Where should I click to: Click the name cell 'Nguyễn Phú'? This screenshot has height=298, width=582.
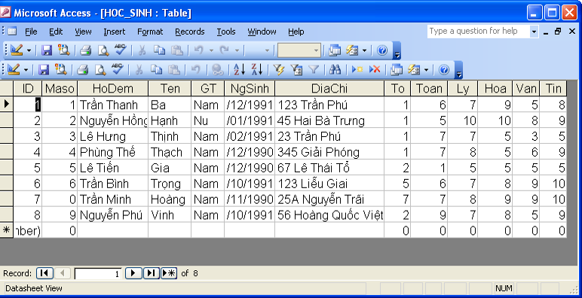click(x=113, y=215)
